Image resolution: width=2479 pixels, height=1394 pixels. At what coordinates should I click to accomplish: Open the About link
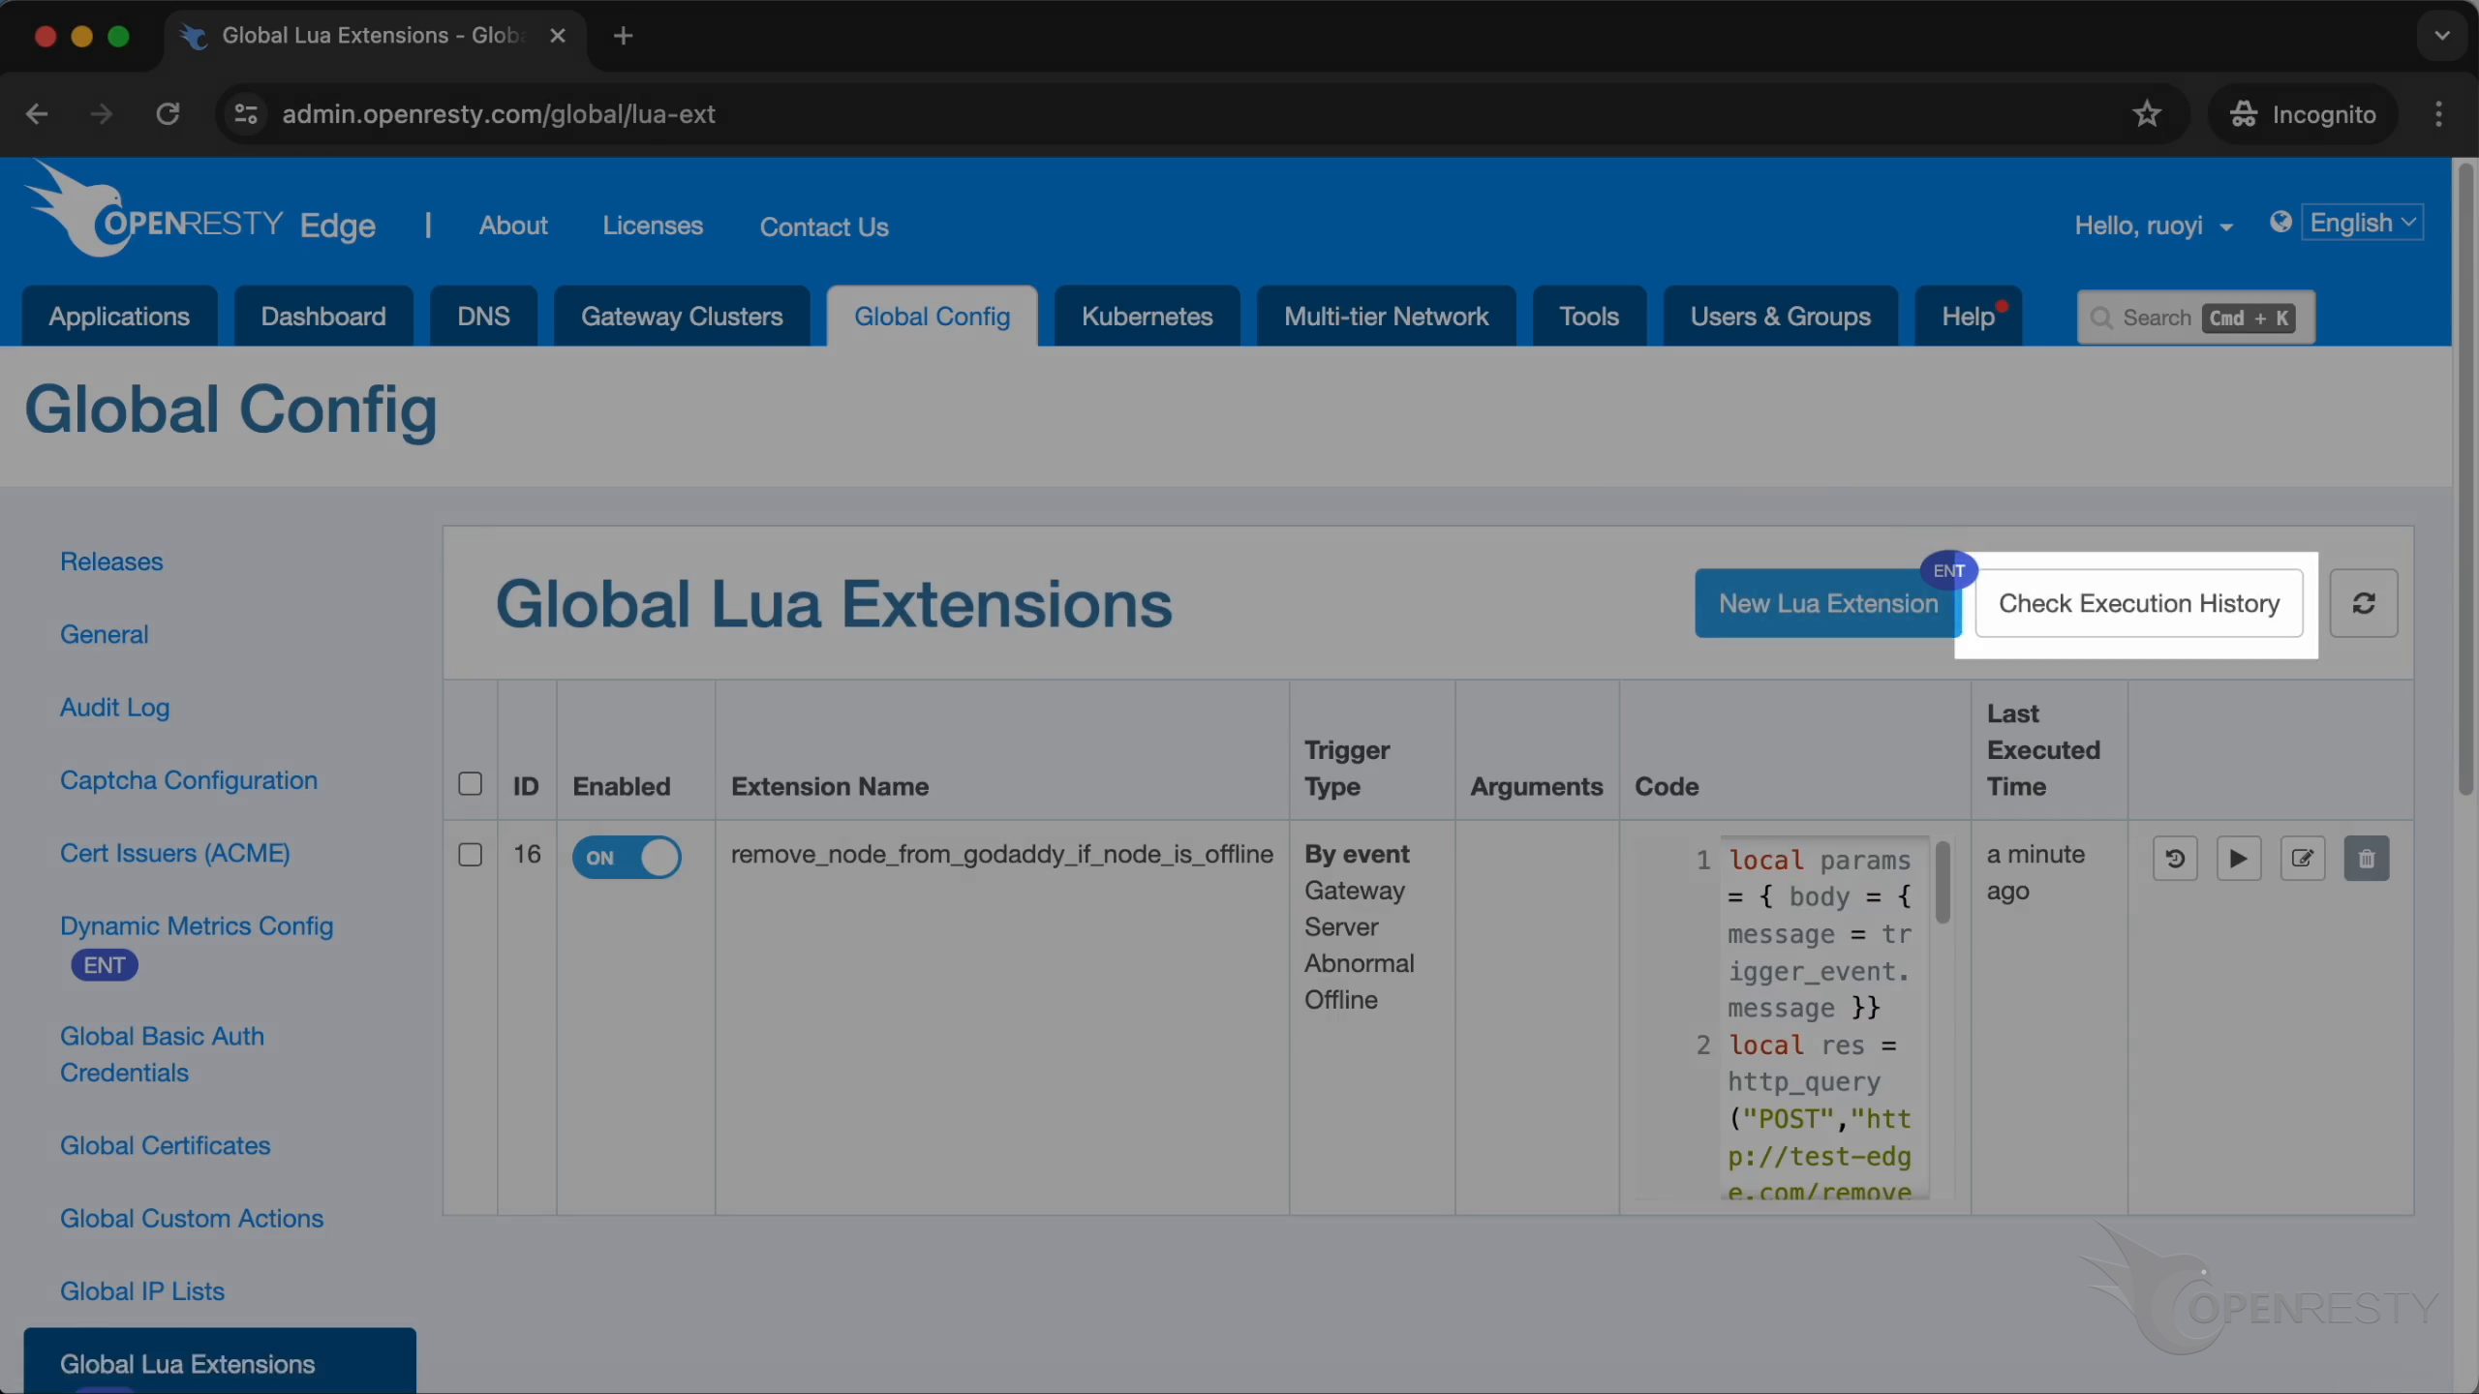coord(513,226)
